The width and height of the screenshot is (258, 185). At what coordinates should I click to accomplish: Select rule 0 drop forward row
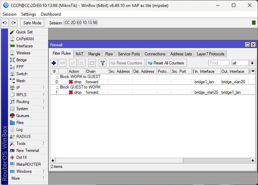[153, 82]
